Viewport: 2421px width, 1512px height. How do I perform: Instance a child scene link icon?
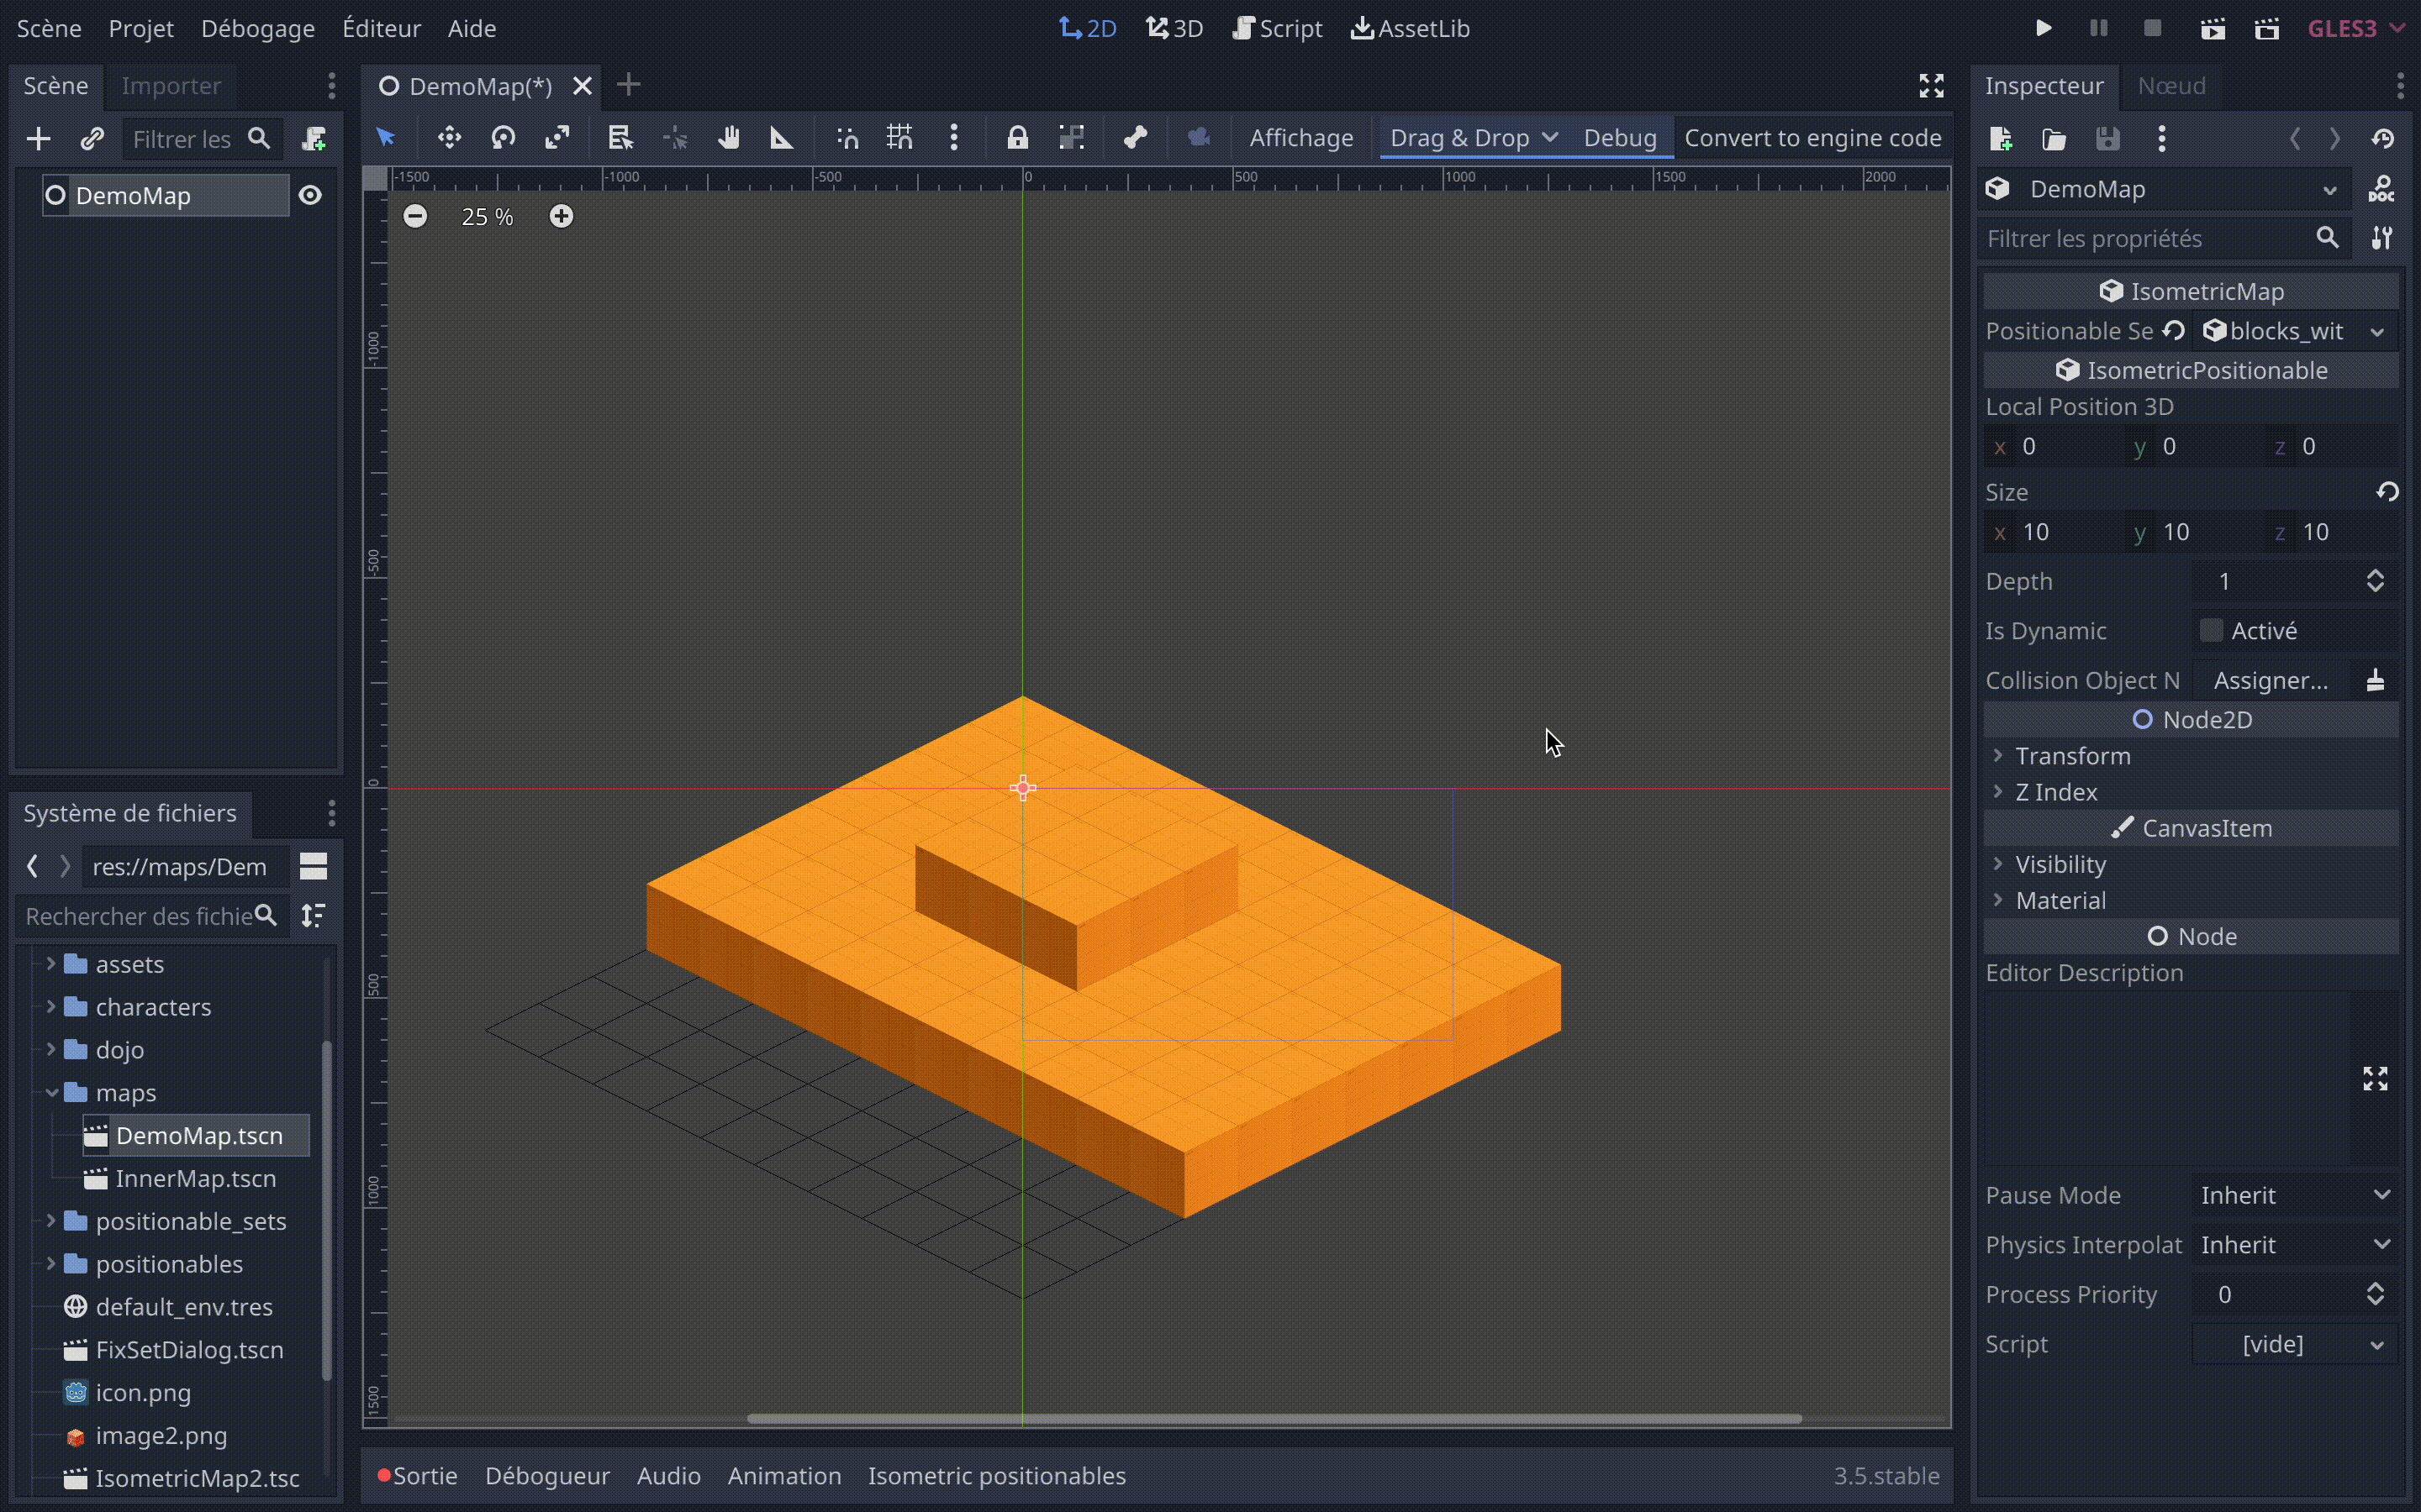click(92, 139)
